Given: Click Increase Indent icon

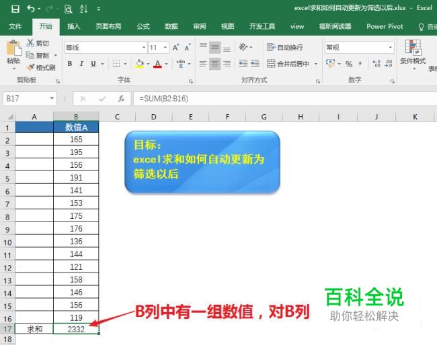Looking at the screenshot, I should [255, 64].
